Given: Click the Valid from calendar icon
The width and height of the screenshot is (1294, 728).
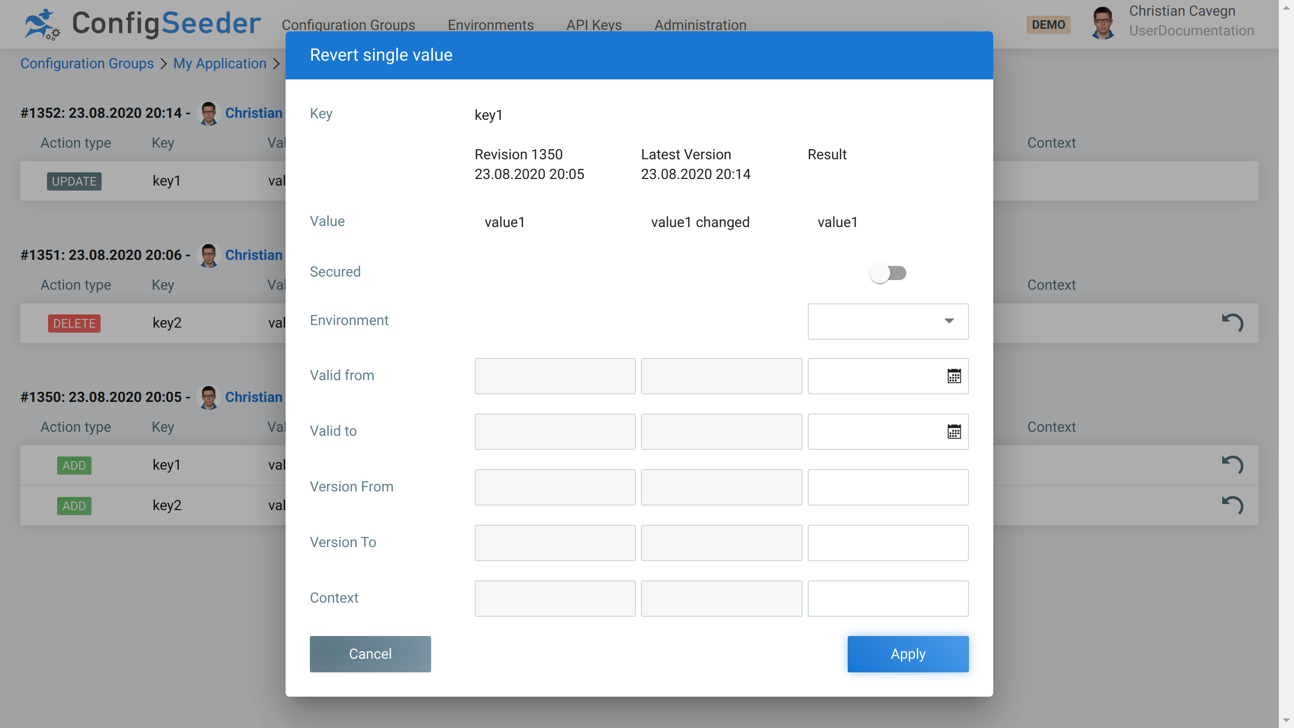Looking at the screenshot, I should [x=954, y=376].
